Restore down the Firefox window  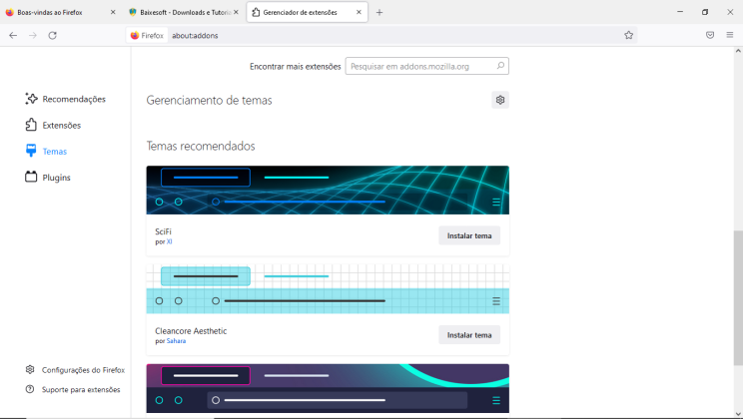coord(705,12)
